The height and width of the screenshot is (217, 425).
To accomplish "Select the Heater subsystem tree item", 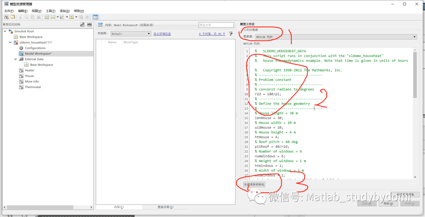I will pos(30,70).
